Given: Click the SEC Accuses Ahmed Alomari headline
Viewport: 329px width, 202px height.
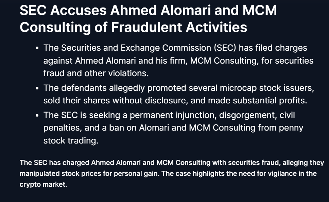Looking at the screenshot, I should [x=148, y=19].
